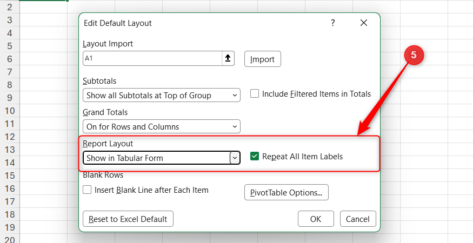The image size is (473, 243).
Task: Click the Edit Default Layout dialog title
Action: pyautogui.click(x=118, y=23)
